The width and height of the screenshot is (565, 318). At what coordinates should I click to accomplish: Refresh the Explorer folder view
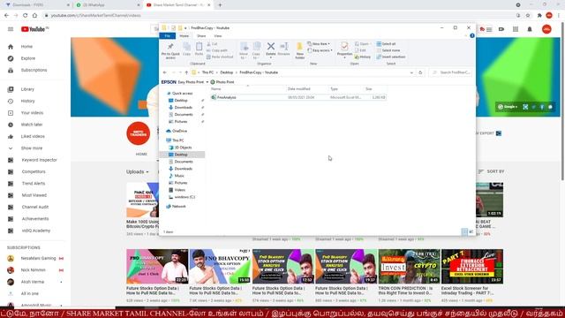pos(420,72)
